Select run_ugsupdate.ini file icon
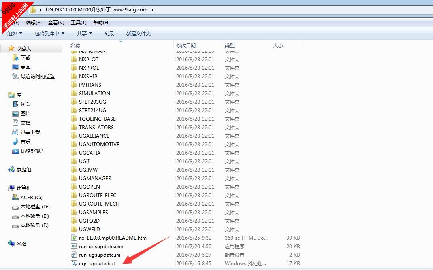The height and width of the screenshot is (270, 433). click(74, 255)
